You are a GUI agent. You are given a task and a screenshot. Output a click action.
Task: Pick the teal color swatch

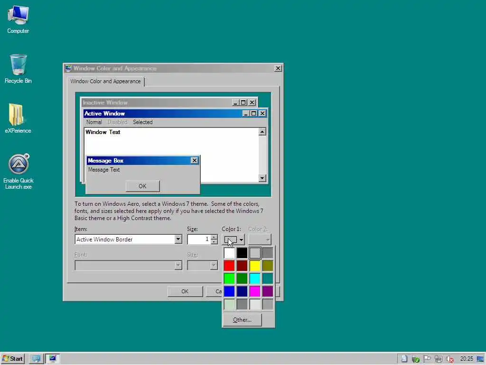[x=268, y=279]
